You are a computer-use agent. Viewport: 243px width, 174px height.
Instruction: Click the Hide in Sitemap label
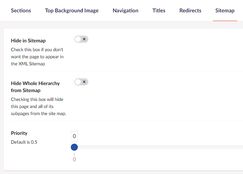[28, 41]
